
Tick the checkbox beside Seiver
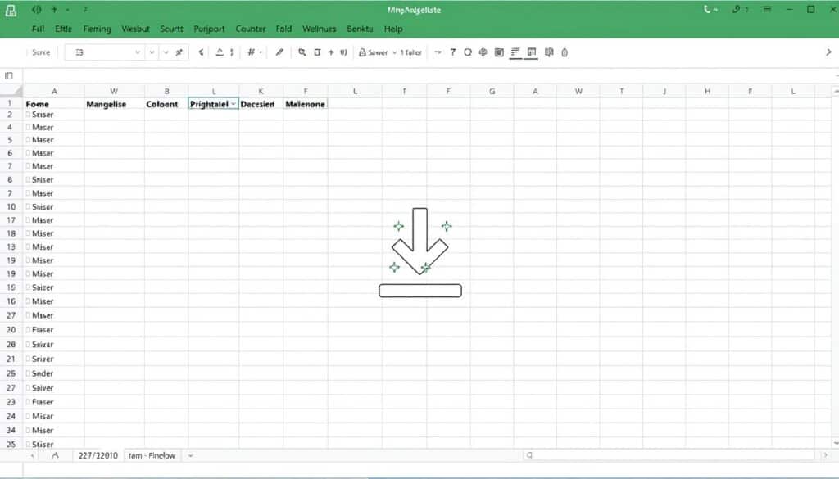click(28, 387)
